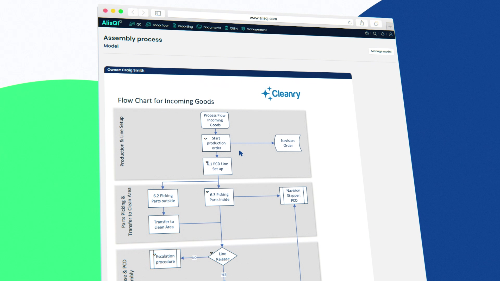
Task: Click the AlisQI logo to go home
Action: pyautogui.click(x=111, y=23)
